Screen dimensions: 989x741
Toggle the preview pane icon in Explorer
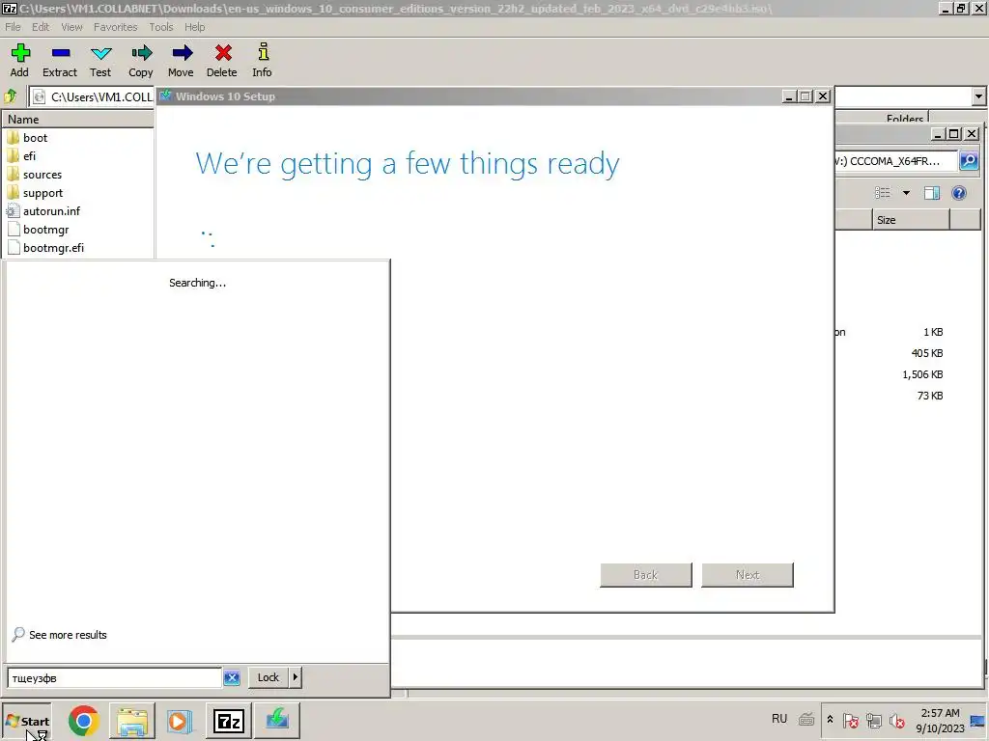pos(932,193)
